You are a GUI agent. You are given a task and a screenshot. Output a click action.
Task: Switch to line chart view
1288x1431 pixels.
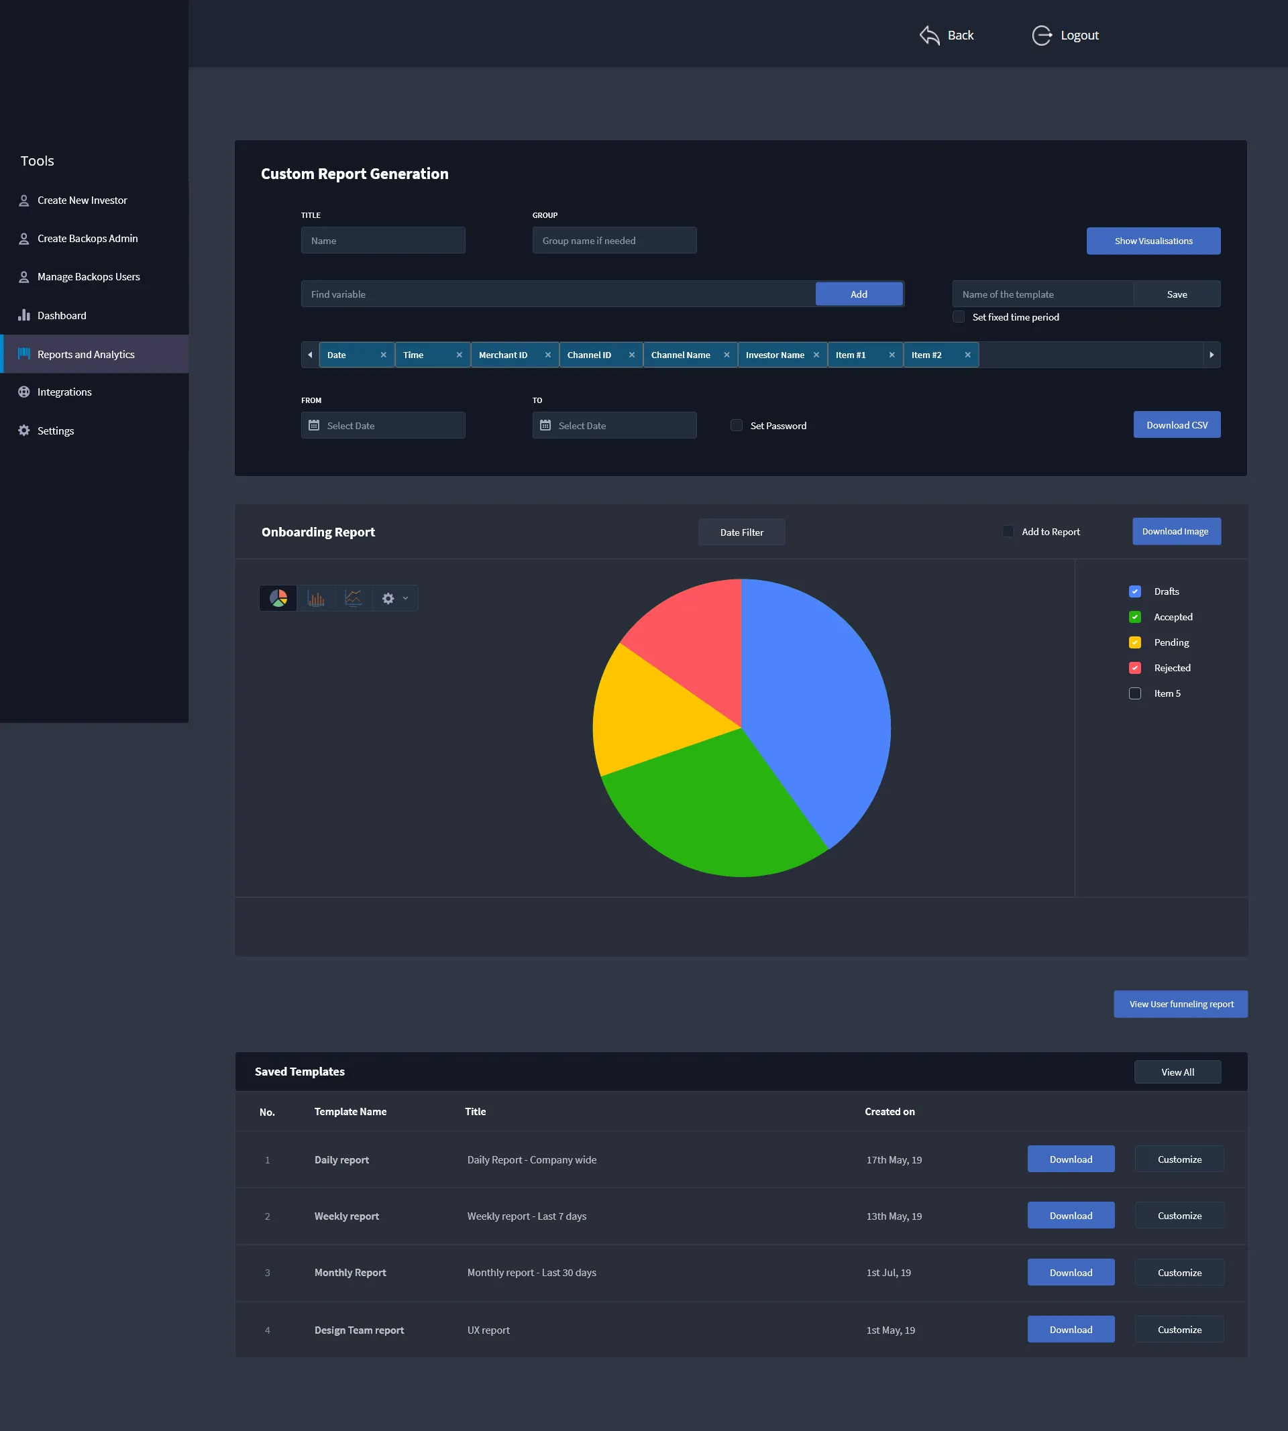[x=353, y=598]
